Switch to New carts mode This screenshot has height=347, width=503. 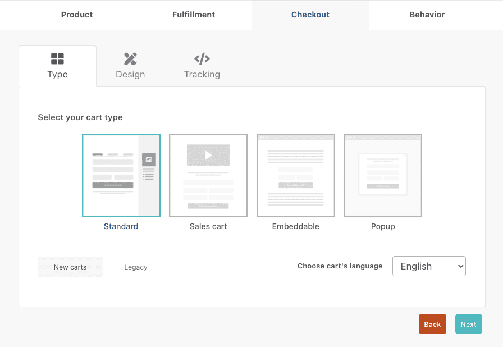click(x=70, y=267)
